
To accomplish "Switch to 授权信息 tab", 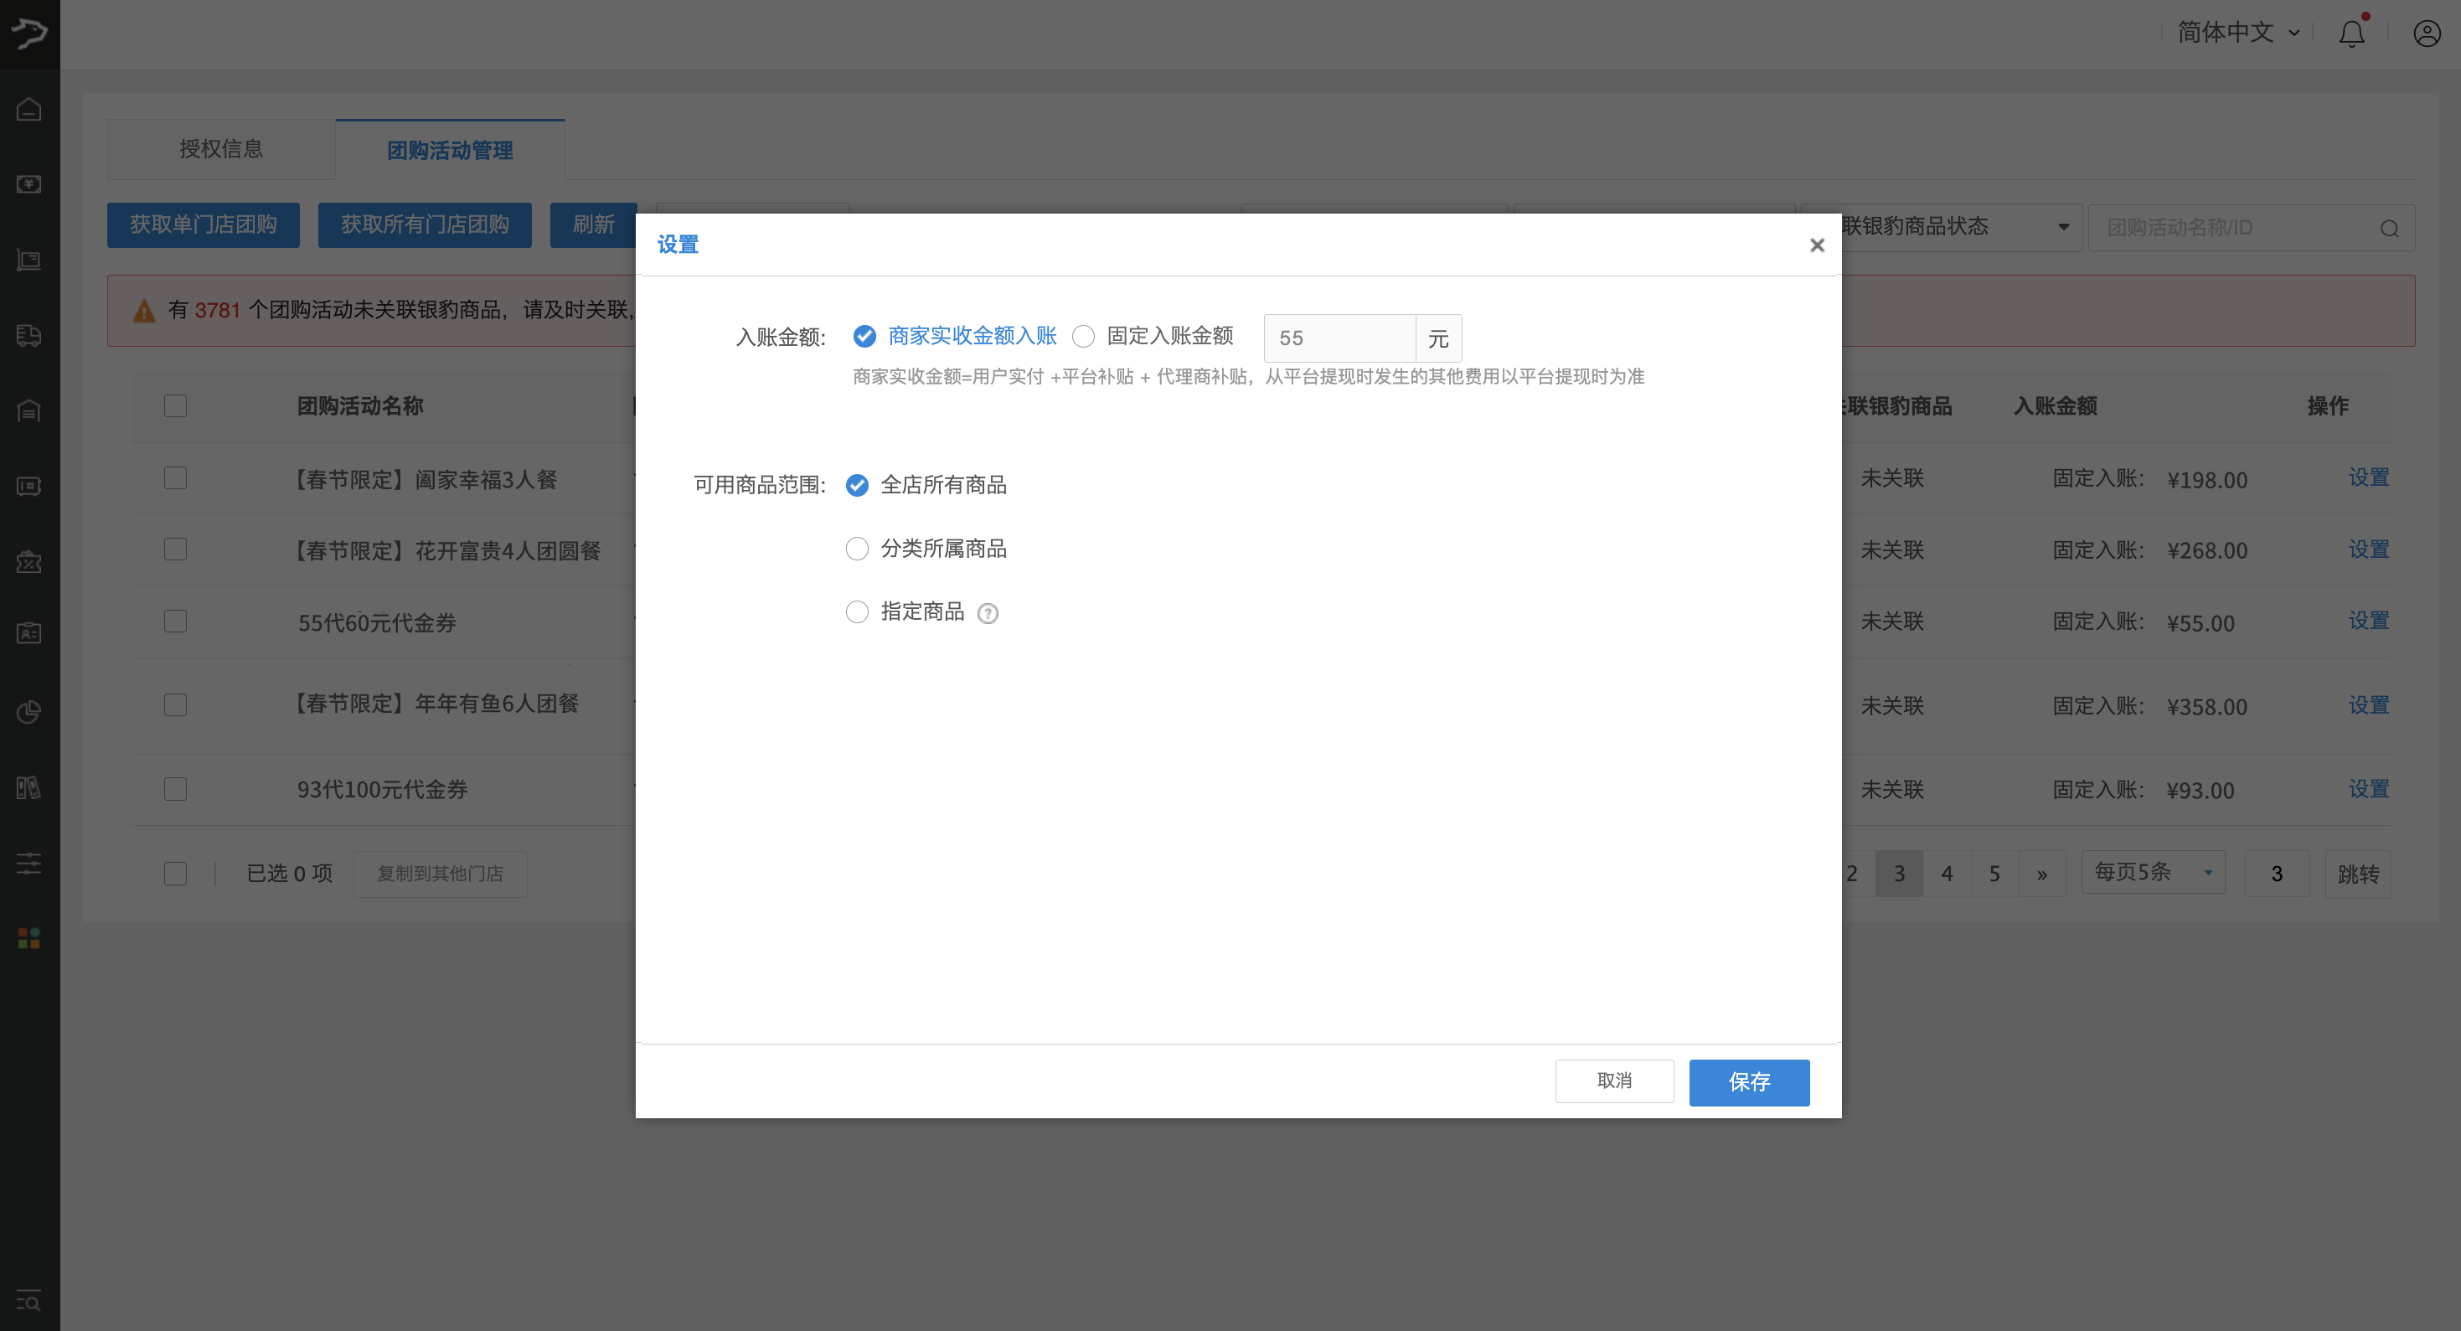I will tap(220, 149).
